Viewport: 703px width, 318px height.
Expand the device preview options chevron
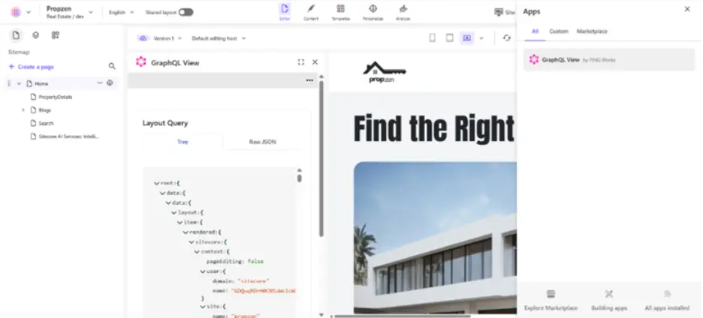pyautogui.click(x=481, y=38)
